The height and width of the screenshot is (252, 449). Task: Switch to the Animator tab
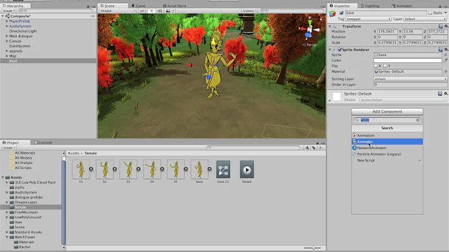click(x=402, y=6)
